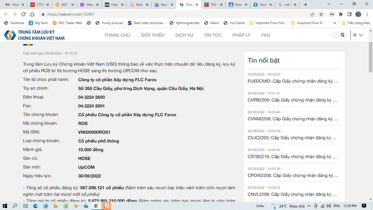Open Chrome's side panel icon
This screenshot has width=373, height=210.
pyautogui.click(x=349, y=14)
